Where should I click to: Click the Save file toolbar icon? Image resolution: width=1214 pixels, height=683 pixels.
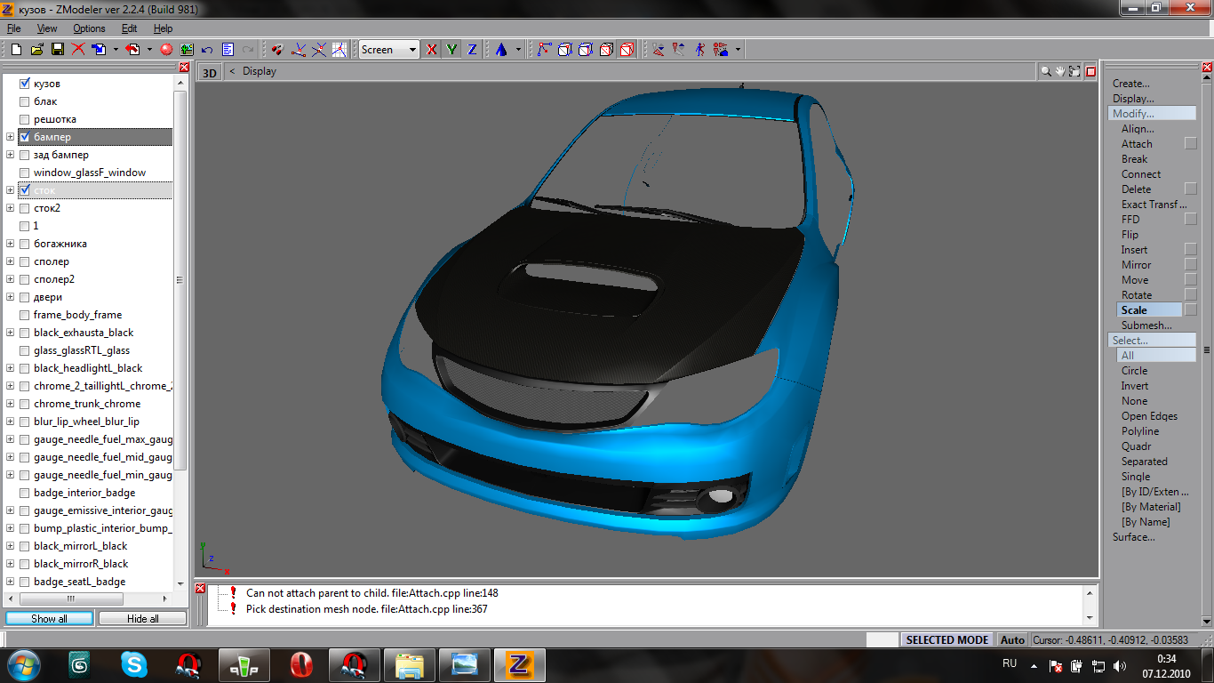(x=57, y=50)
